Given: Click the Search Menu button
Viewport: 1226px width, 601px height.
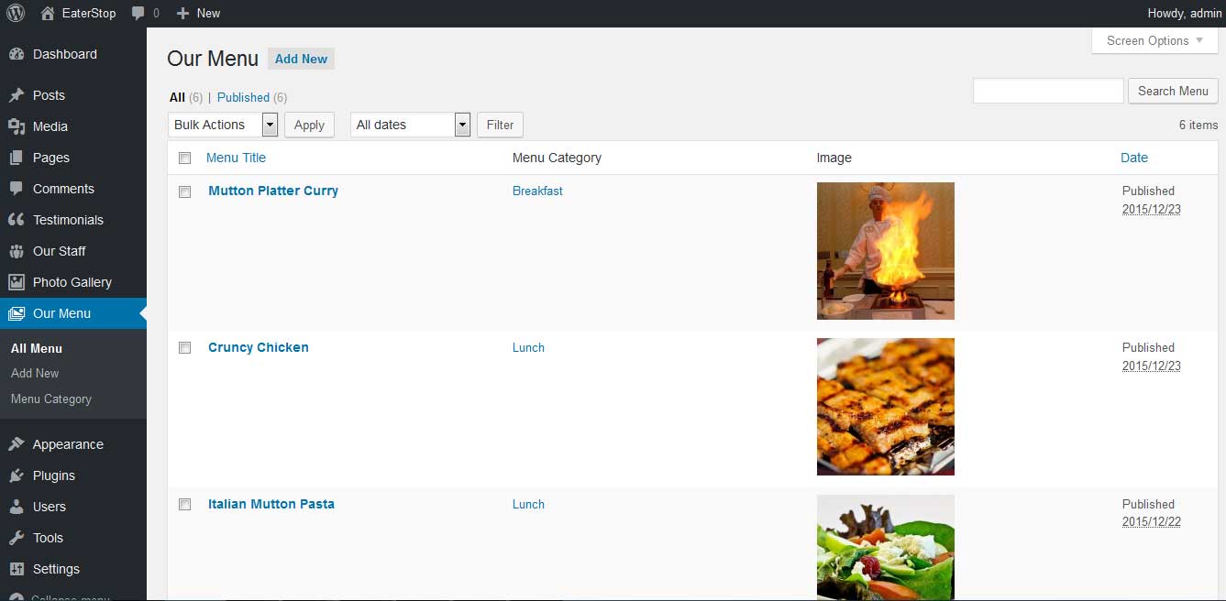Looking at the screenshot, I should pyautogui.click(x=1173, y=91).
